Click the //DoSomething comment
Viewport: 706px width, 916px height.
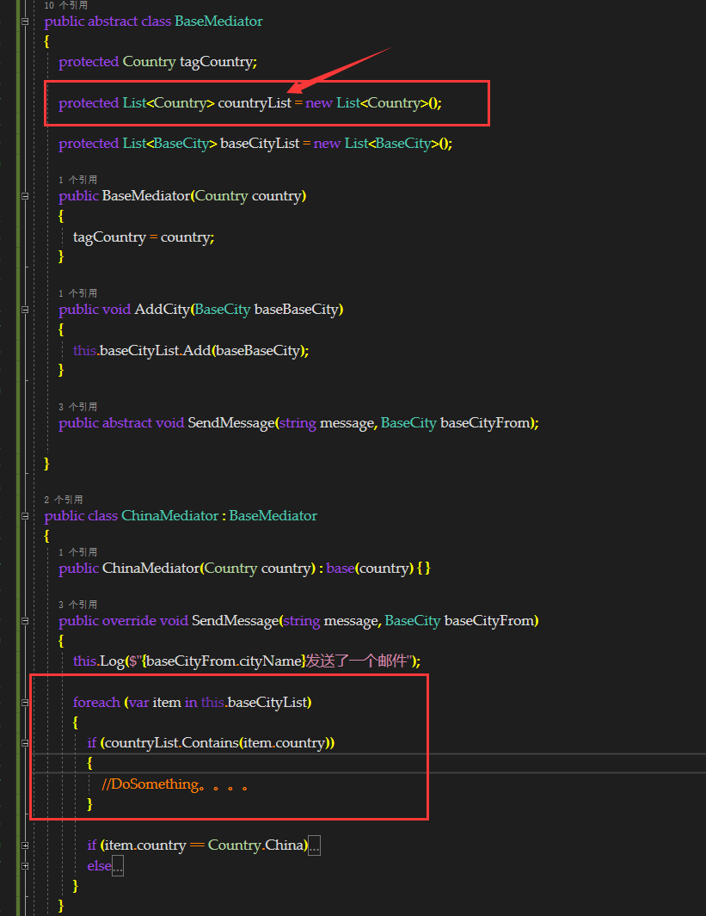coord(175,784)
